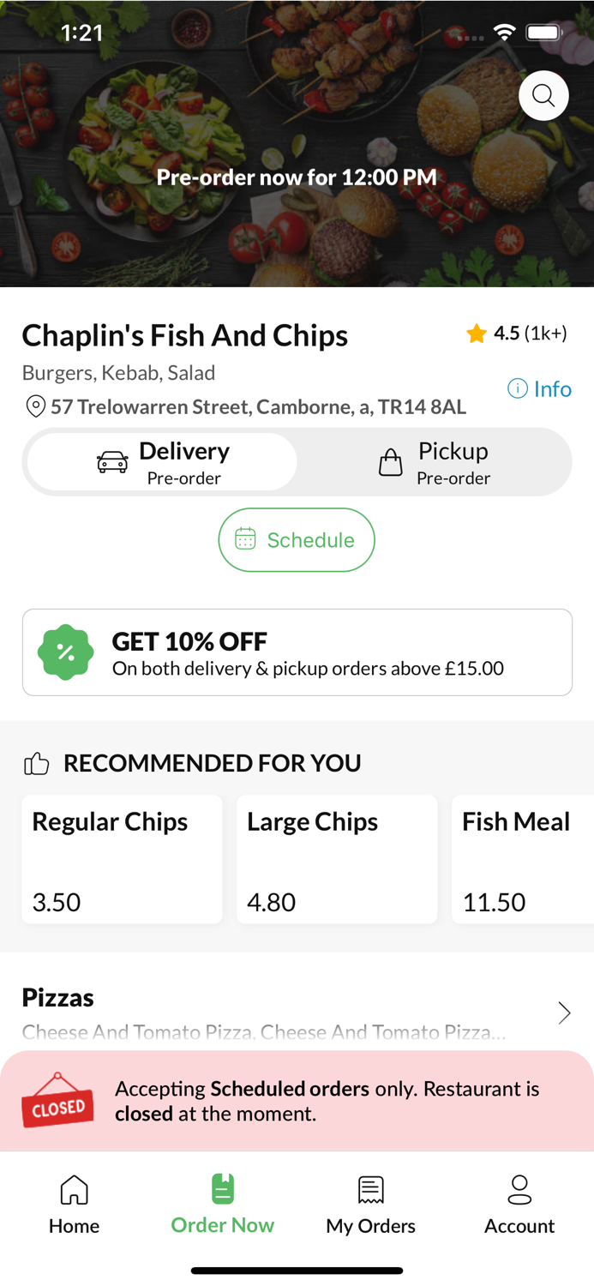Click the thumbs-up icon beside Recommended For You
The image size is (594, 1286).
point(35,762)
